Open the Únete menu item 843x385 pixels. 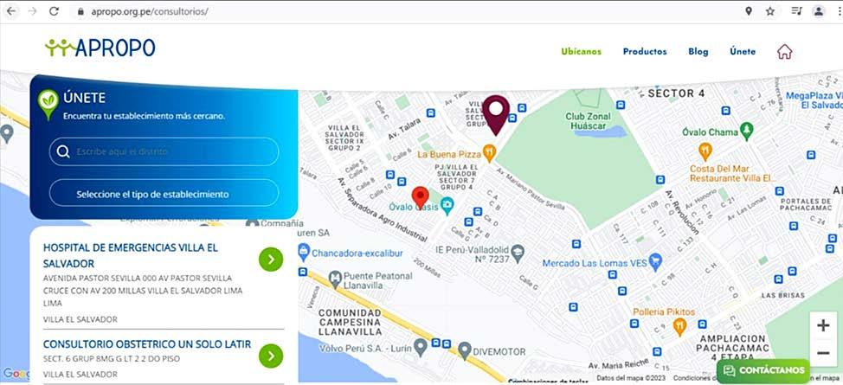[743, 52]
